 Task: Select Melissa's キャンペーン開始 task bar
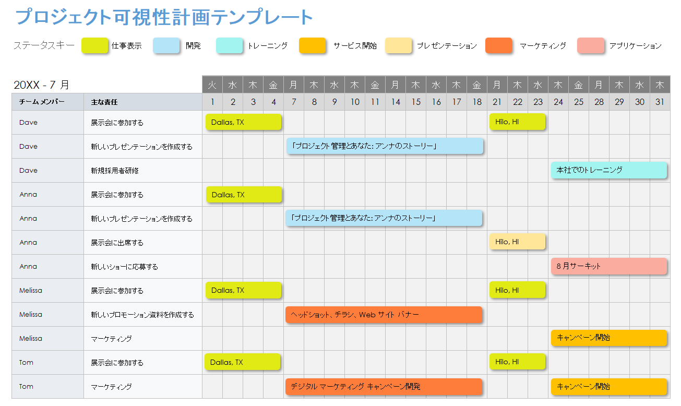609,338
